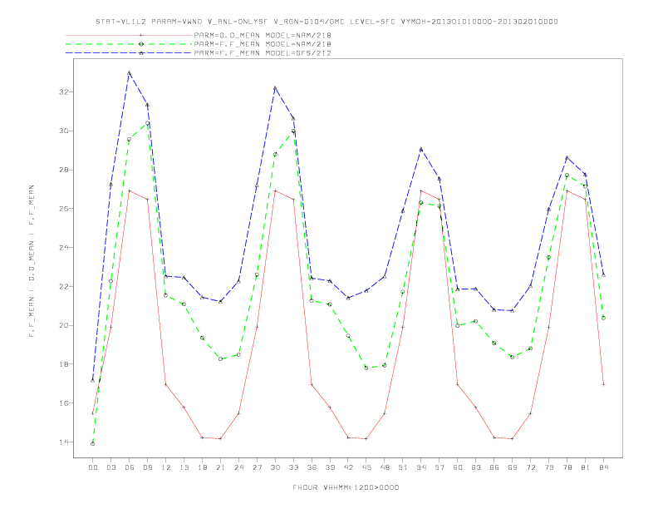Select legend entry PARM=O.O_MEAN MODEL=NAM/218
658x509 pixels.
point(263,35)
